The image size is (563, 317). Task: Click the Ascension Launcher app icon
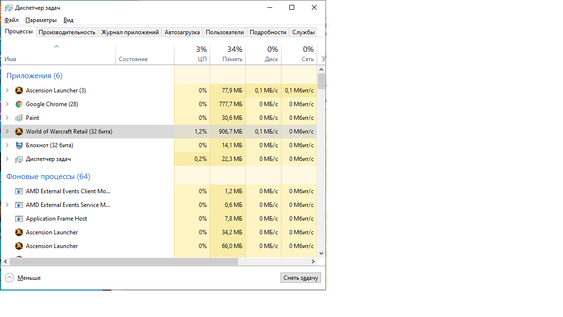click(19, 91)
